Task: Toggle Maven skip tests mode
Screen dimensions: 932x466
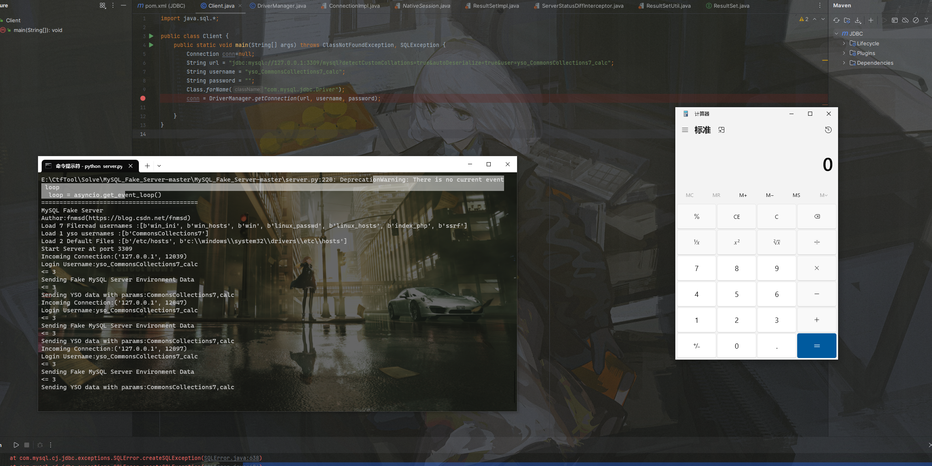Action: point(916,20)
